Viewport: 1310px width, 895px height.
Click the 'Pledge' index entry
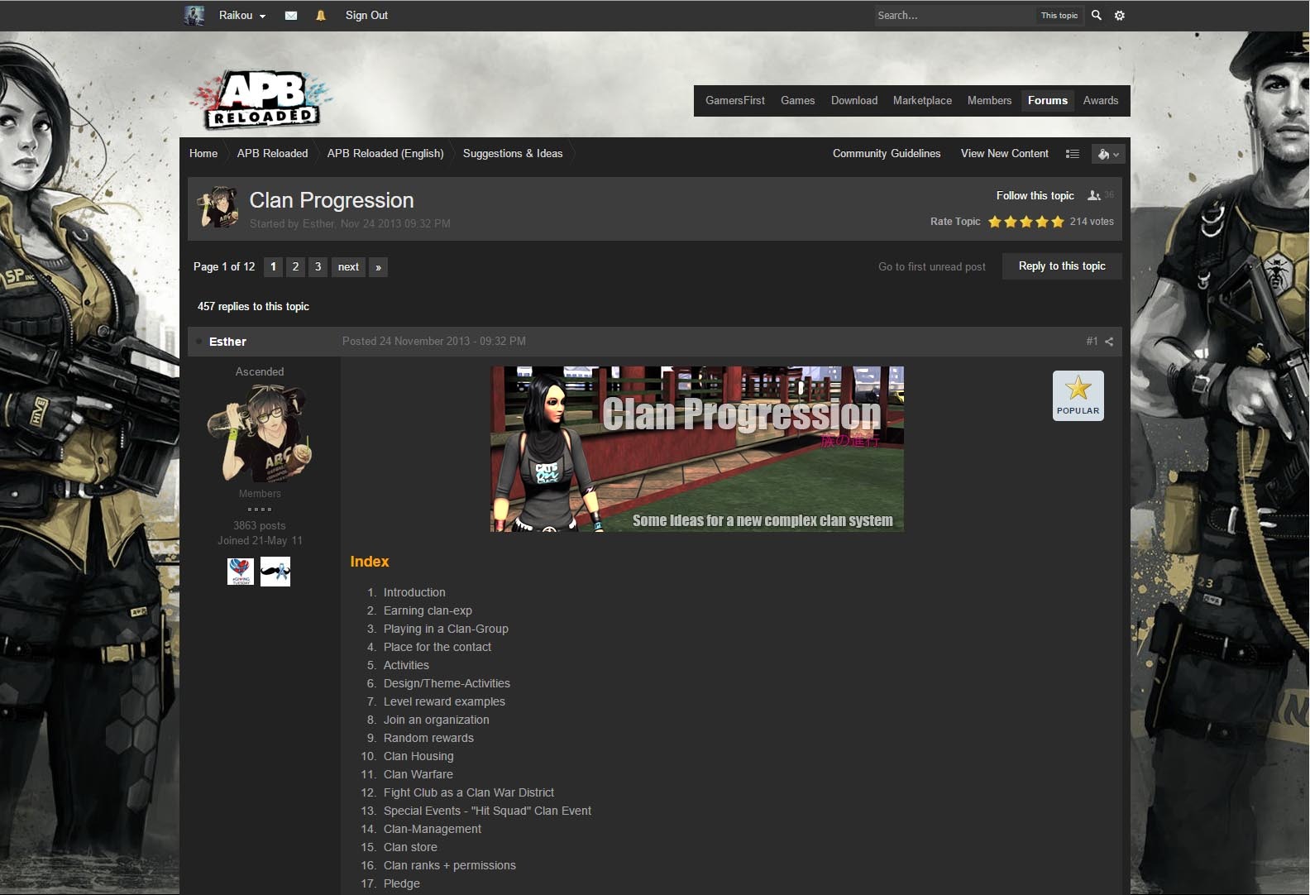[402, 883]
